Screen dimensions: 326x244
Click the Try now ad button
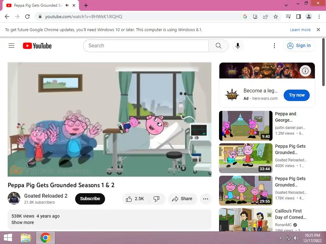(297, 95)
